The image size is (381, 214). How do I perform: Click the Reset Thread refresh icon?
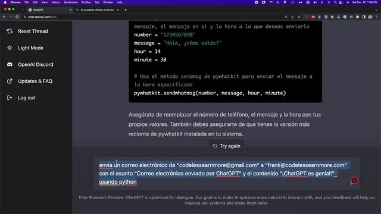click(10, 32)
